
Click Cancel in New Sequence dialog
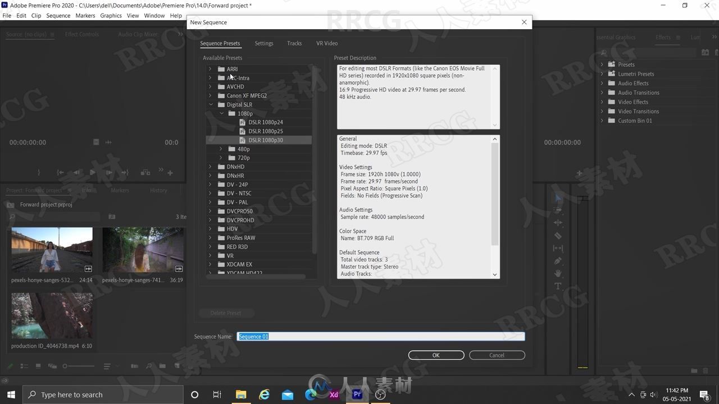click(x=497, y=355)
